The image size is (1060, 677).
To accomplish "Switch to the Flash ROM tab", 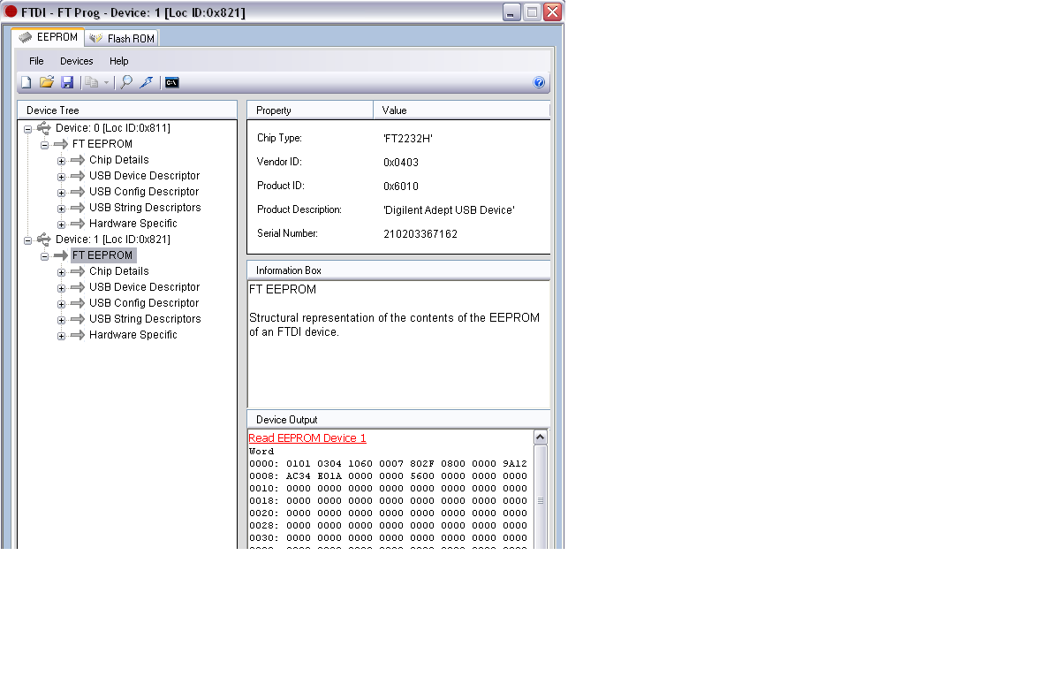I will (122, 38).
